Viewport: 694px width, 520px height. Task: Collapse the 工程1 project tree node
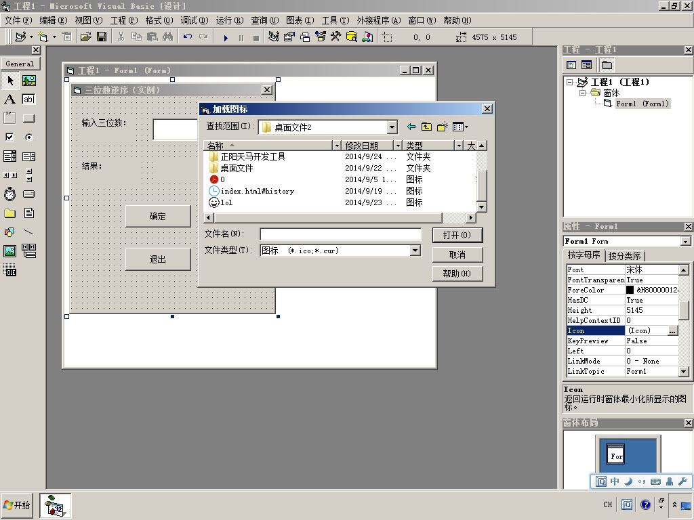pos(570,82)
